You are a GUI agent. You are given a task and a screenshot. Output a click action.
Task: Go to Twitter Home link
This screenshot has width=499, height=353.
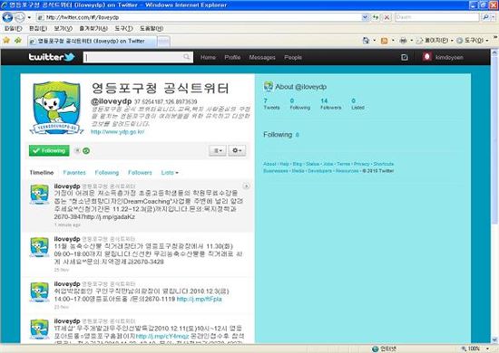point(208,57)
